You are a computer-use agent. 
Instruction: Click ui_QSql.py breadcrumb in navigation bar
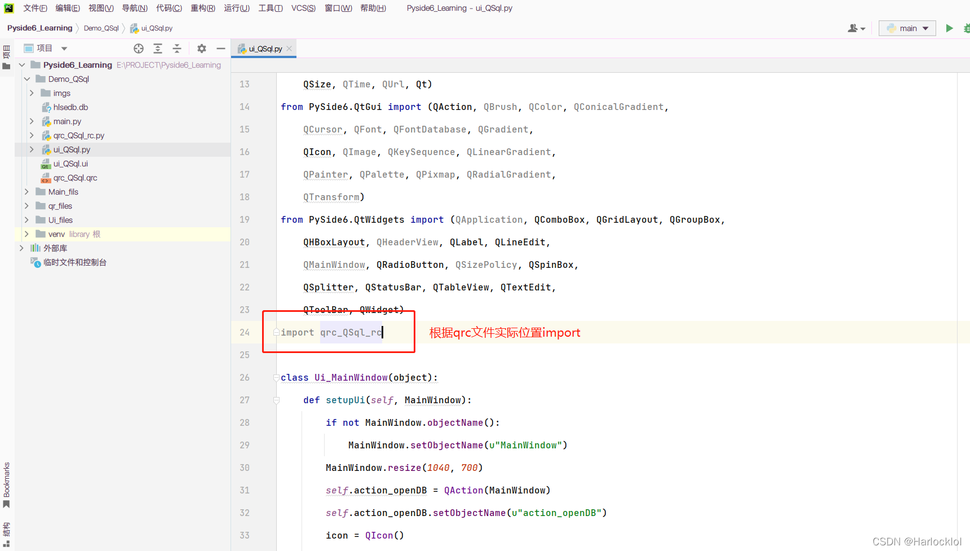pos(151,28)
